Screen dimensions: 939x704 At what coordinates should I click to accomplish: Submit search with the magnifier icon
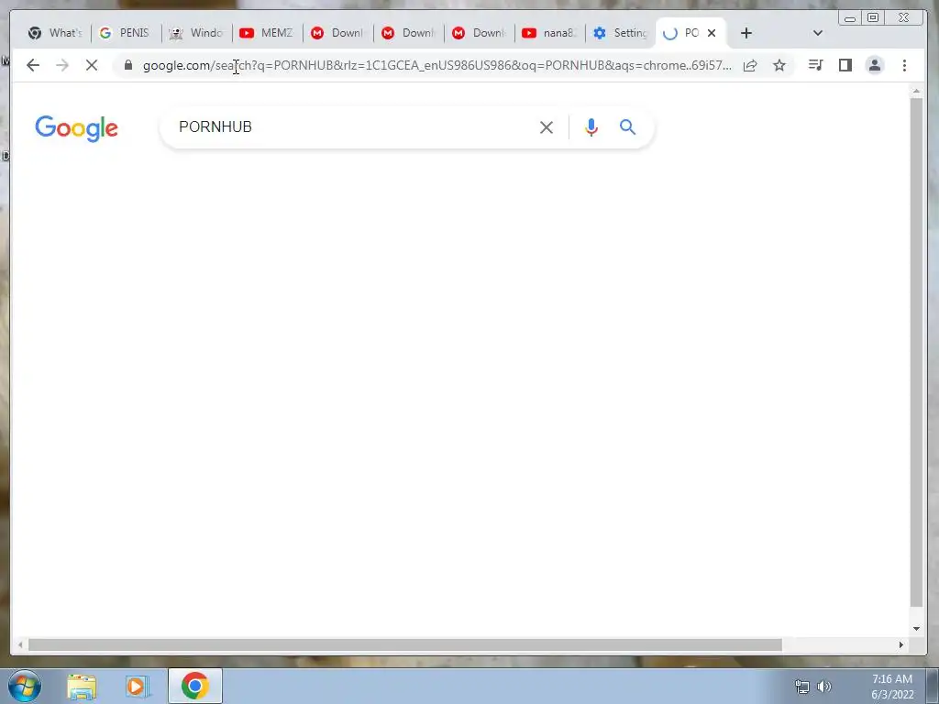tap(627, 126)
